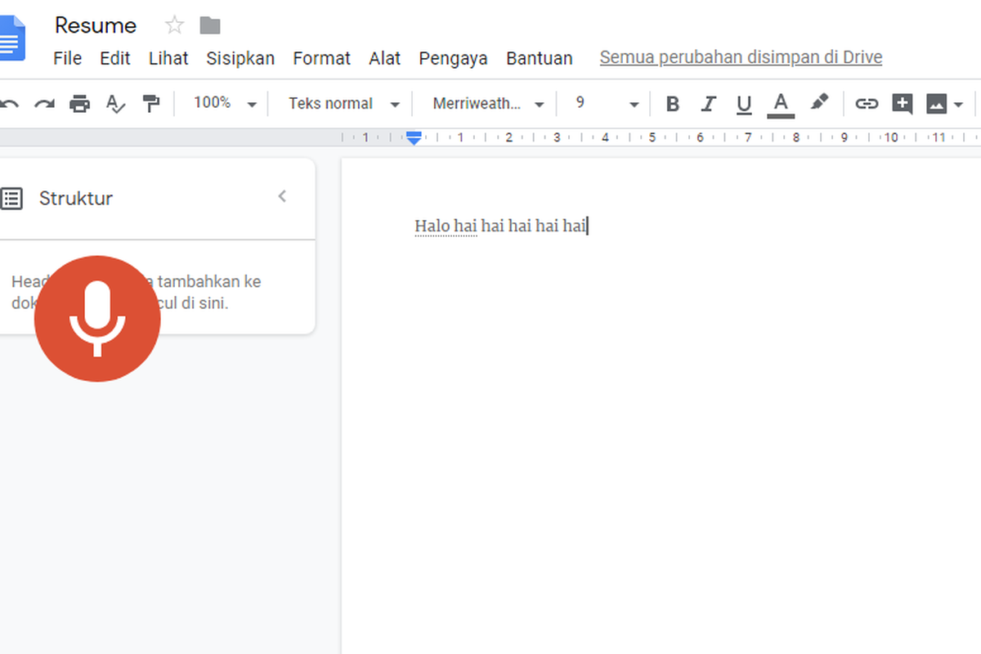Toggle bold formatting
The height and width of the screenshot is (654, 981).
(x=672, y=104)
